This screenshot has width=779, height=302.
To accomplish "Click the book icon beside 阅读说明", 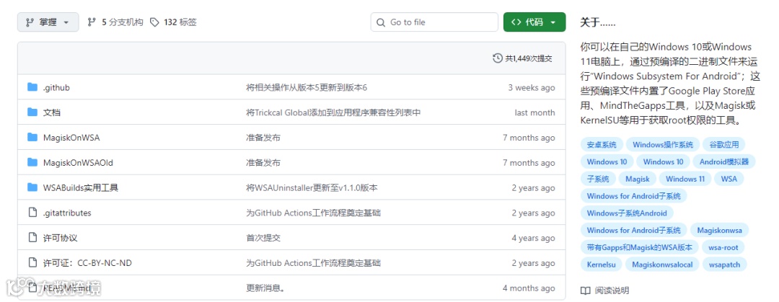I will (585, 290).
